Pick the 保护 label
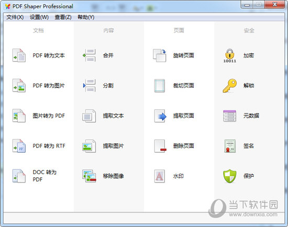288x227 pixels. [x=249, y=176]
